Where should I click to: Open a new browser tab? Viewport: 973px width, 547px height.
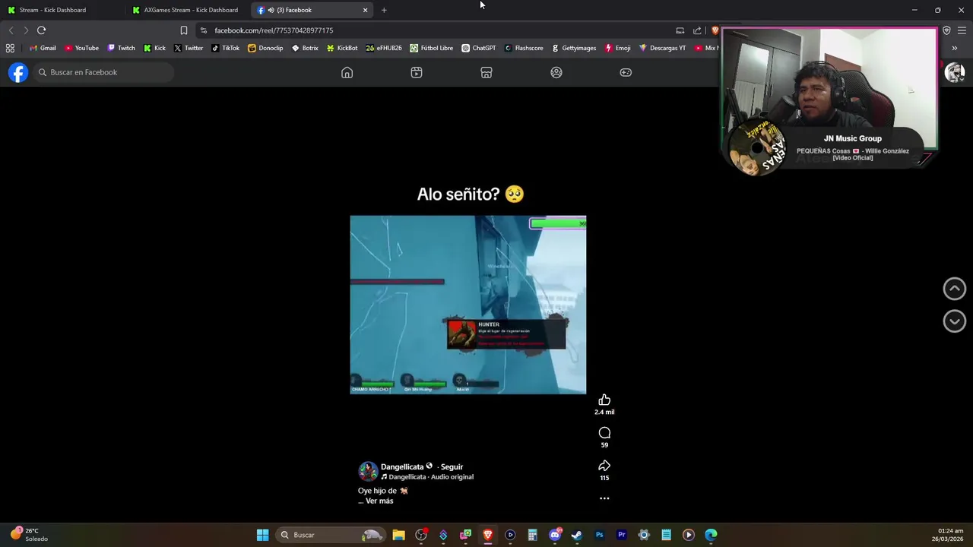coord(384,10)
